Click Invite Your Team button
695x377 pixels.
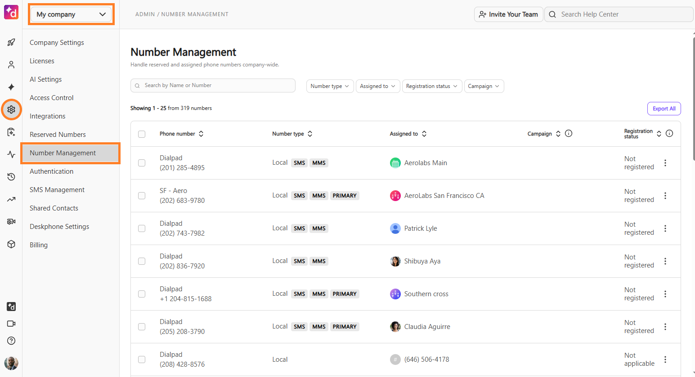coord(508,14)
